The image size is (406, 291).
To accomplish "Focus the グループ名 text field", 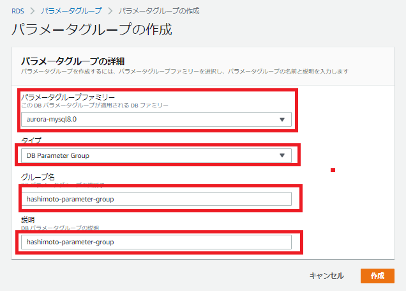I will coord(156,199).
